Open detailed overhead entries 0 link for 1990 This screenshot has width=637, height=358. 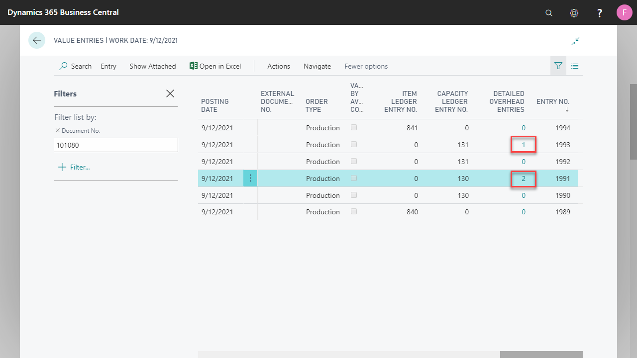524,195
